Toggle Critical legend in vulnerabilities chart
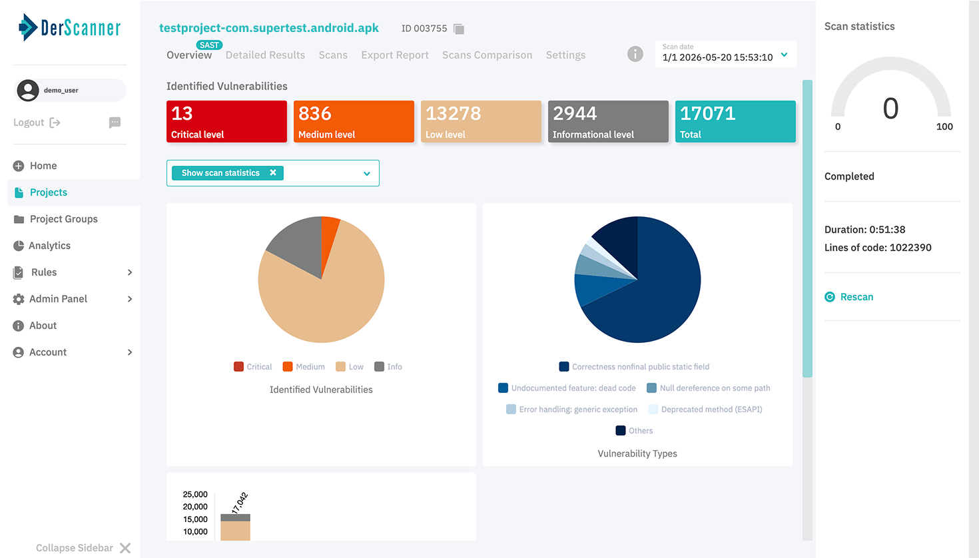The width and height of the screenshot is (979, 558). (x=253, y=367)
